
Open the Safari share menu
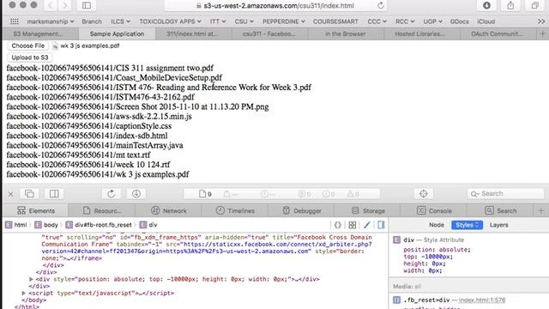pos(510,5)
